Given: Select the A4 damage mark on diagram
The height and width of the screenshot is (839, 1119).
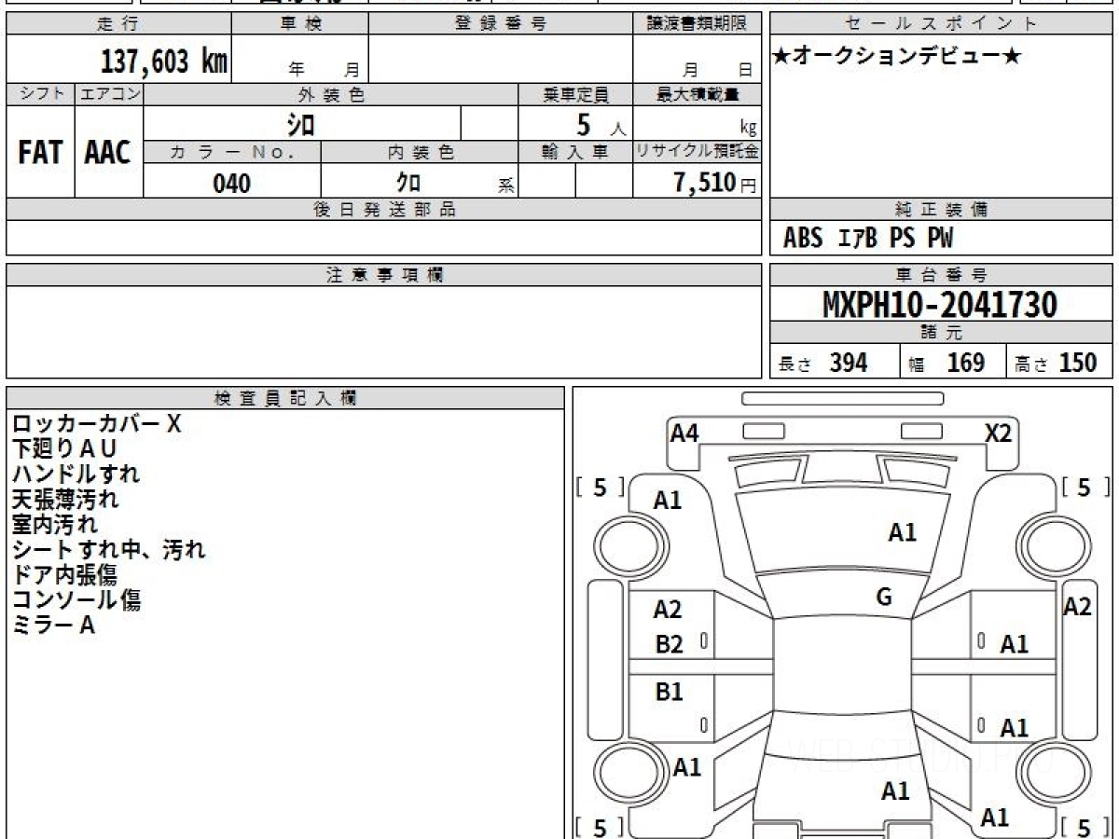Looking at the screenshot, I should coord(684,432).
